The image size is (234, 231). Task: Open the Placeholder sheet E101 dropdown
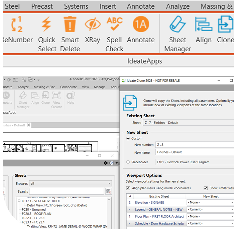click(195, 162)
